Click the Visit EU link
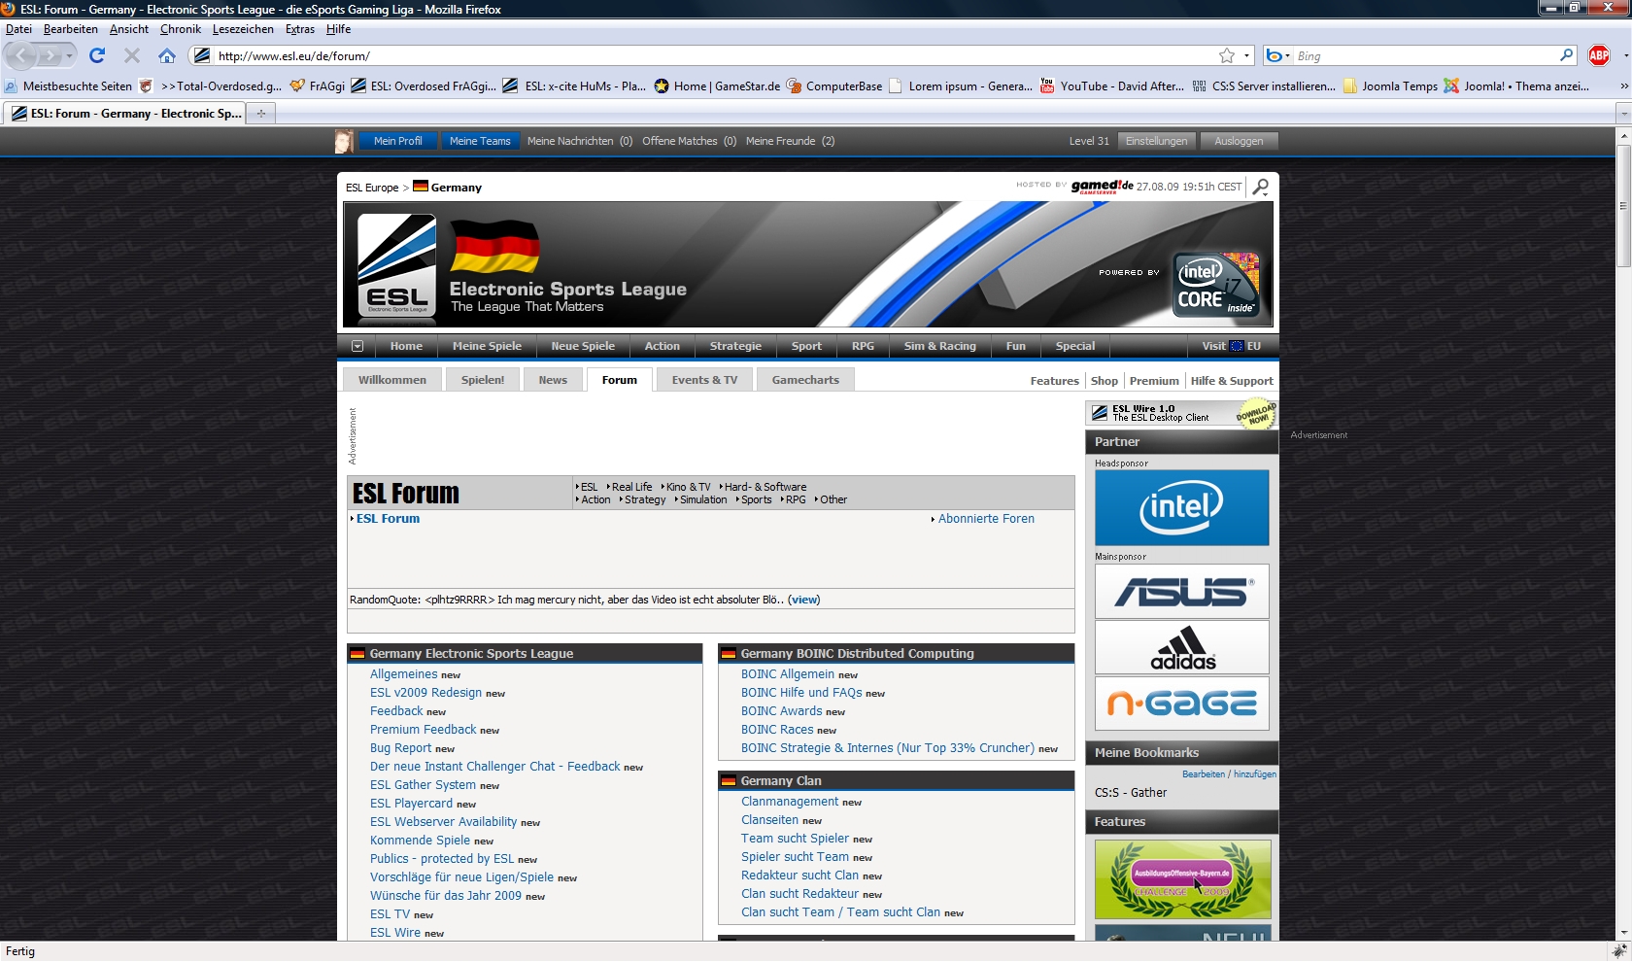 1231,346
